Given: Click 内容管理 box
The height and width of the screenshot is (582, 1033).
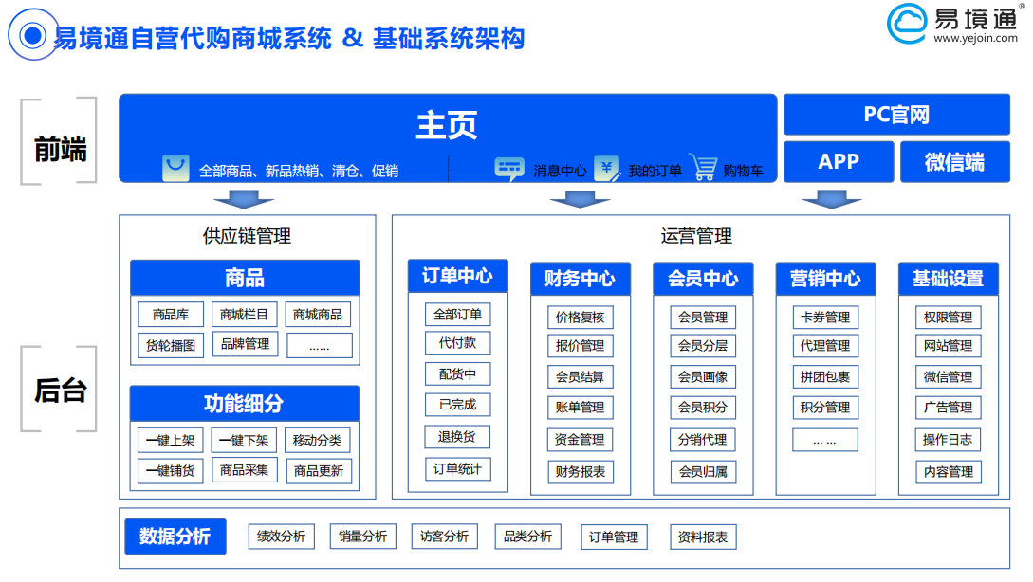Looking at the screenshot, I should click(948, 471).
